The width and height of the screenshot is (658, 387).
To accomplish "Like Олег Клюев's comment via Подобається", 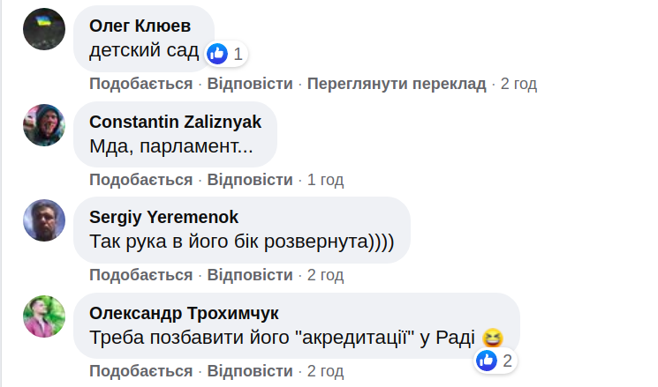I will (x=140, y=84).
